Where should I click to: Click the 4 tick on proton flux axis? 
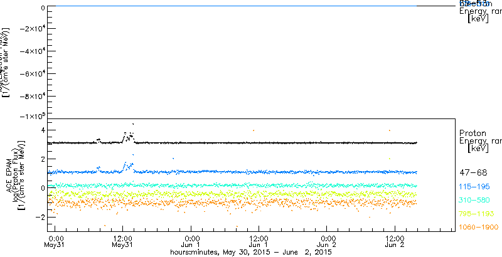tap(42, 130)
